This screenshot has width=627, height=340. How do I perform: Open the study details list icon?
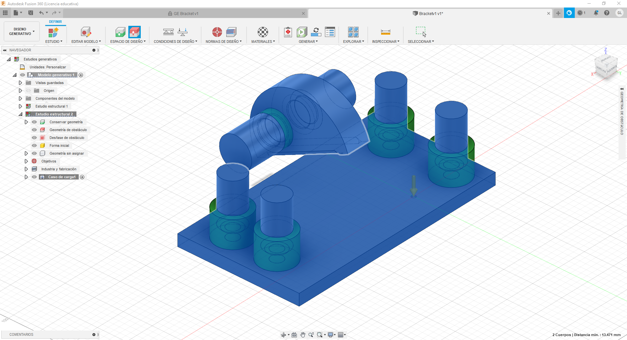coord(330,32)
